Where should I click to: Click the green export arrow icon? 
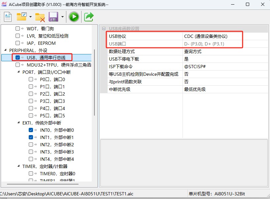point(89,17)
